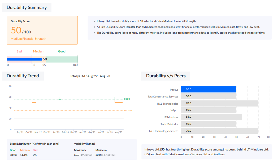The image size is (278, 164).
Task: Click the Wipro 50.0 bar
Action: [209, 110]
